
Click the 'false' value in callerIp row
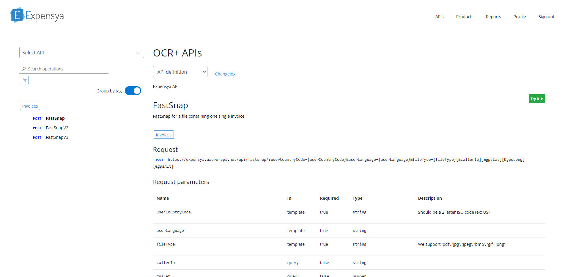(325, 263)
